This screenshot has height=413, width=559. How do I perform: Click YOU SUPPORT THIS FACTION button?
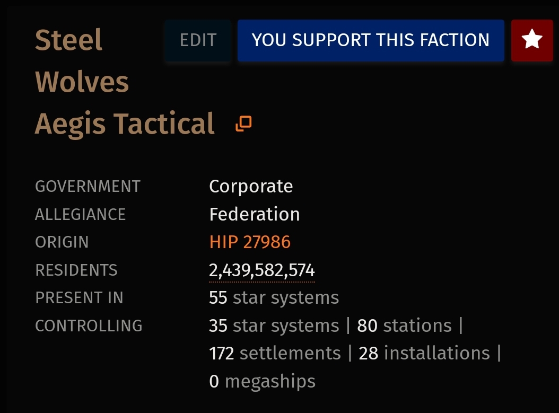pyautogui.click(x=371, y=40)
